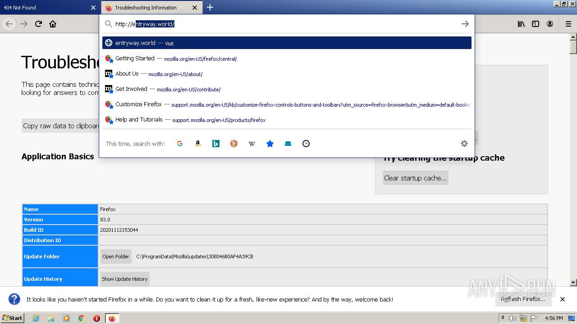This screenshot has height=324, width=577.
Task: Choose the Help and Tutorials suggestion
Action: coord(287,119)
